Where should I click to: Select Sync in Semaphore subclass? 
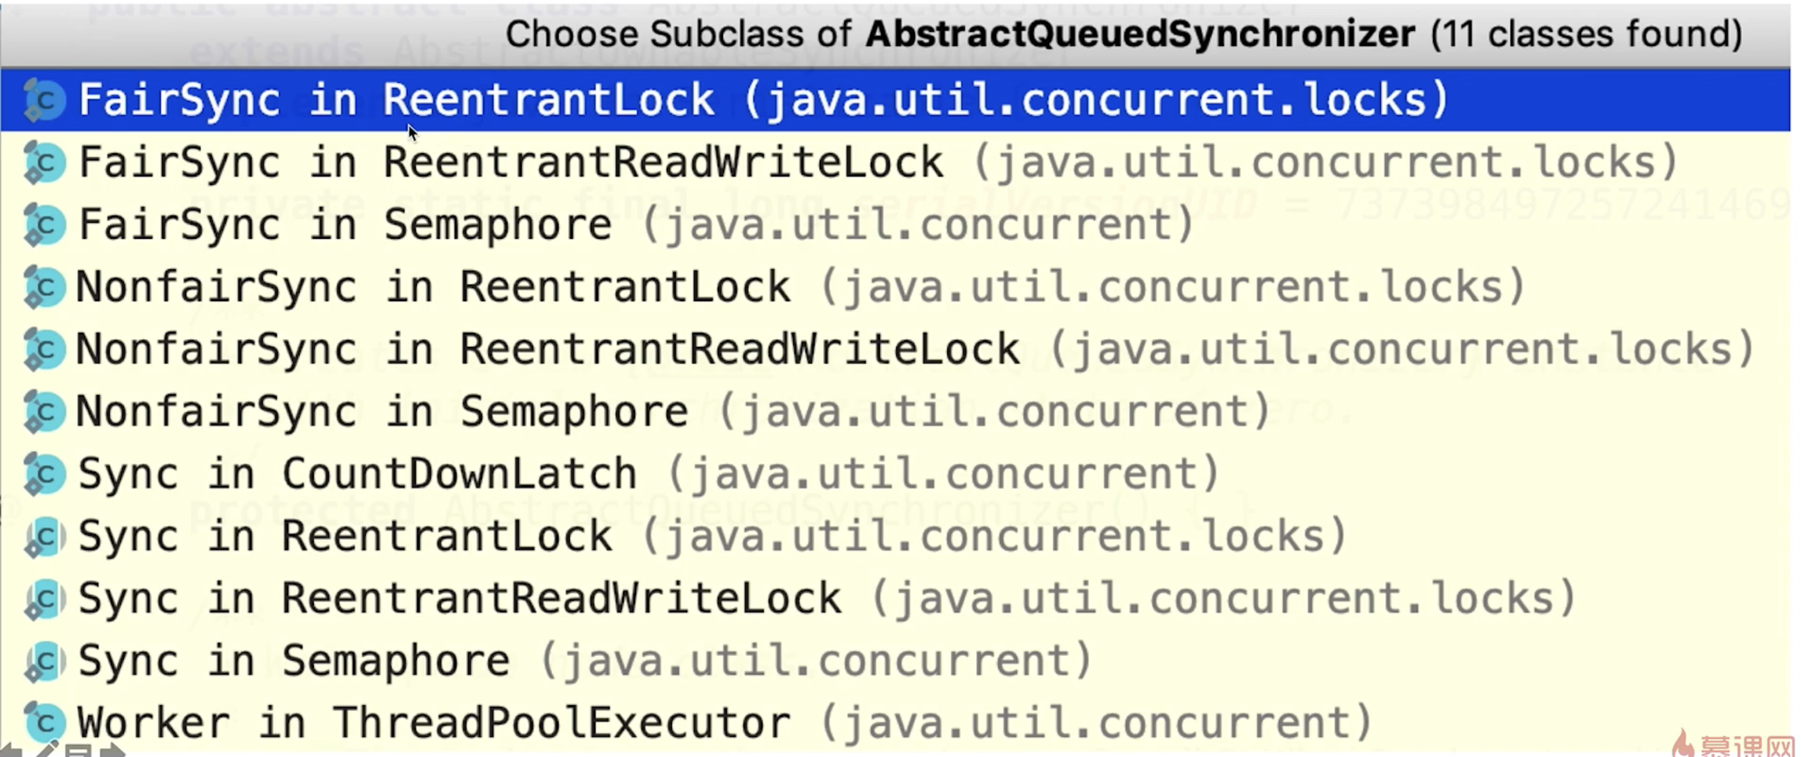point(896,661)
